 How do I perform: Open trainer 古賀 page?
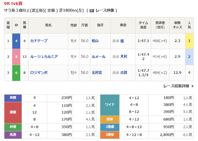click(x=124, y=72)
